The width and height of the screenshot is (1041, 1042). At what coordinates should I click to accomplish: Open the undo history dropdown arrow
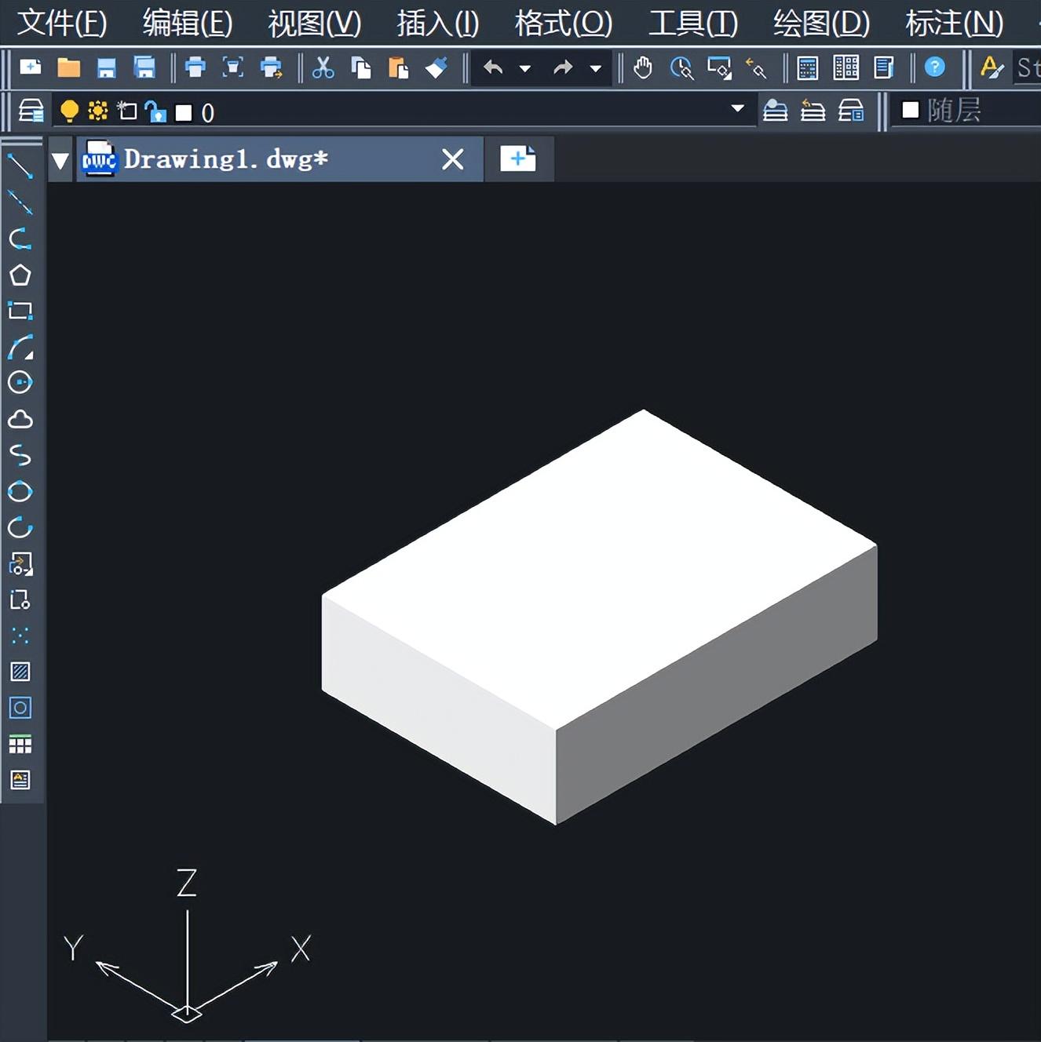pos(525,69)
